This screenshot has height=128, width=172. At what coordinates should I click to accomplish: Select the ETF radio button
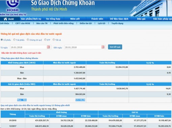[45, 40]
